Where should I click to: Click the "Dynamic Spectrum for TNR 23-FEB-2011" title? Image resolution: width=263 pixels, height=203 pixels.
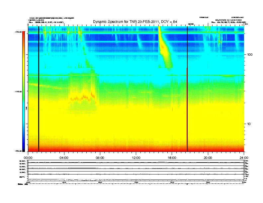coord(135,22)
